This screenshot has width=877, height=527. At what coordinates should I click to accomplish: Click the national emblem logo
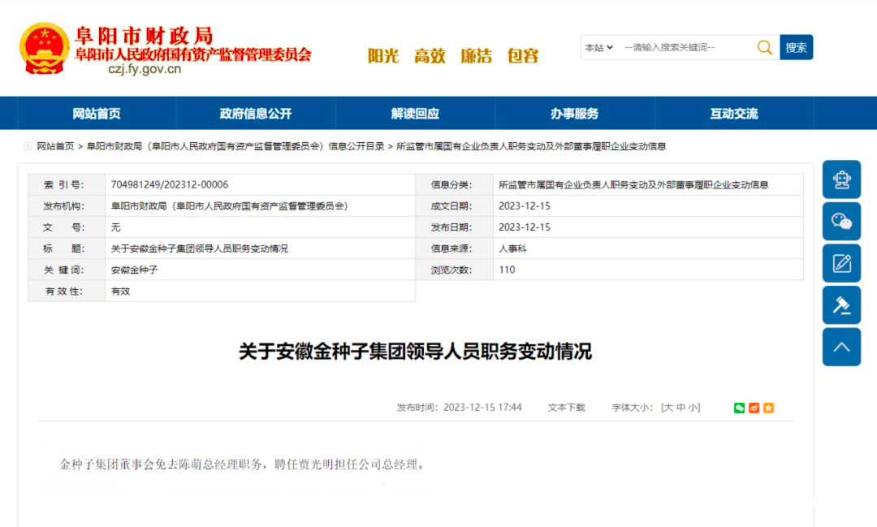click(44, 48)
